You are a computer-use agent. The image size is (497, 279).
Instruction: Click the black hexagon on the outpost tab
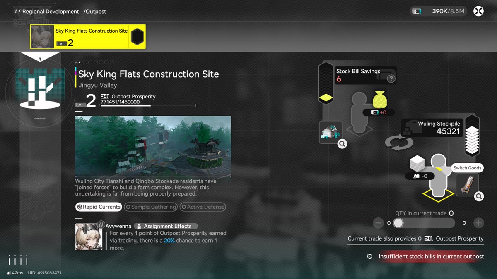pos(137,37)
